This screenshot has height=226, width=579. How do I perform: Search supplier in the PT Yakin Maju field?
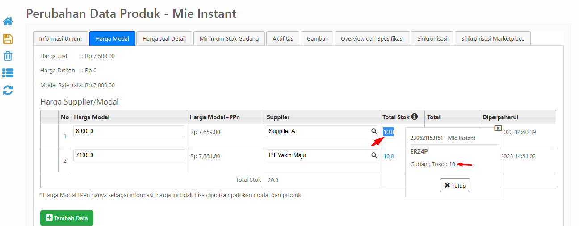[x=373, y=155]
